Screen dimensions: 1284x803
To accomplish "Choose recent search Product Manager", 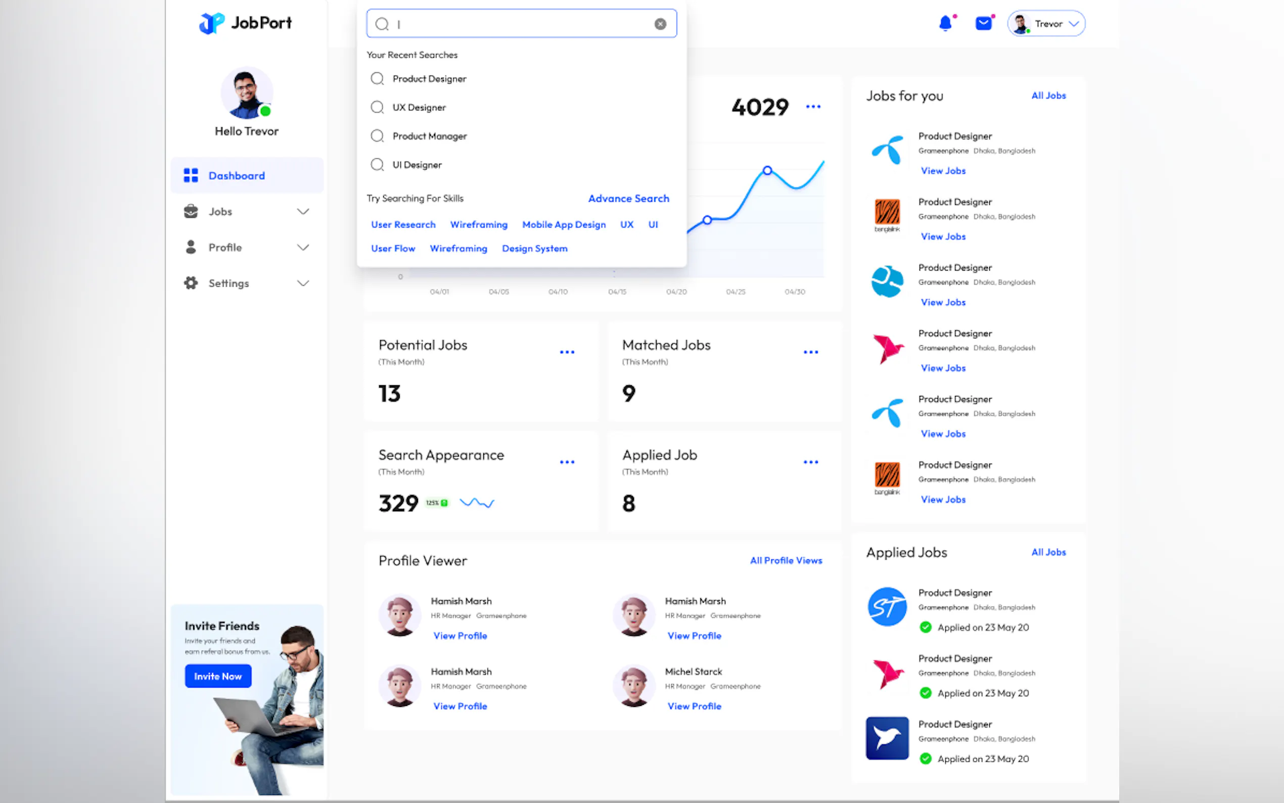I will pos(429,136).
